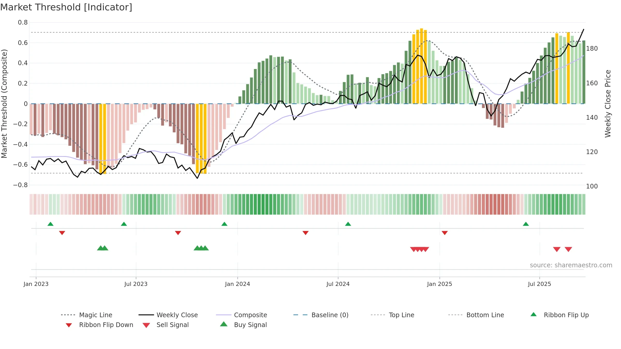Toggle the Top Line legend entry
Screen dimensions: 621x349
pos(393,315)
